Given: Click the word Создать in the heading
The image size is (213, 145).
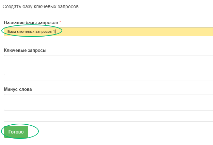Looking at the screenshot, I should pyautogui.click(x=12, y=6).
